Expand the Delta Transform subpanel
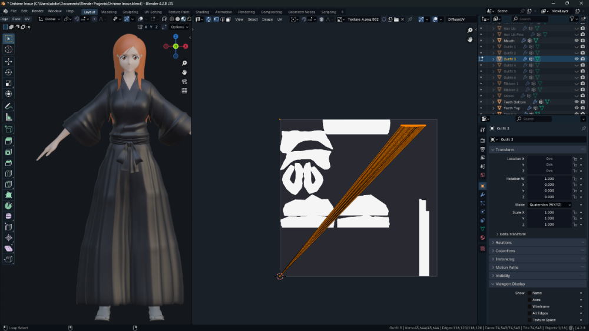The width and height of the screenshot is (589, 331). tap(512, 234)
